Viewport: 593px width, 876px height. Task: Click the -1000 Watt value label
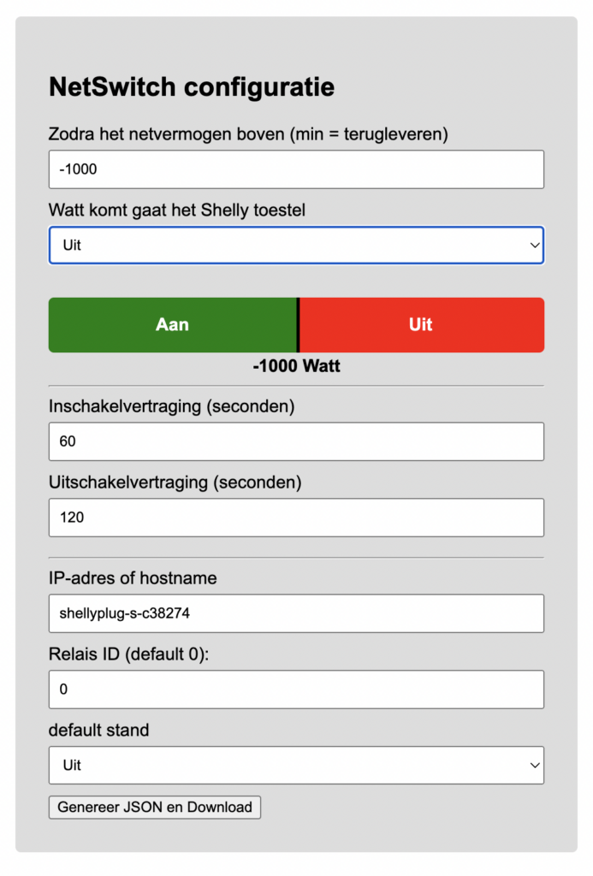296,366
